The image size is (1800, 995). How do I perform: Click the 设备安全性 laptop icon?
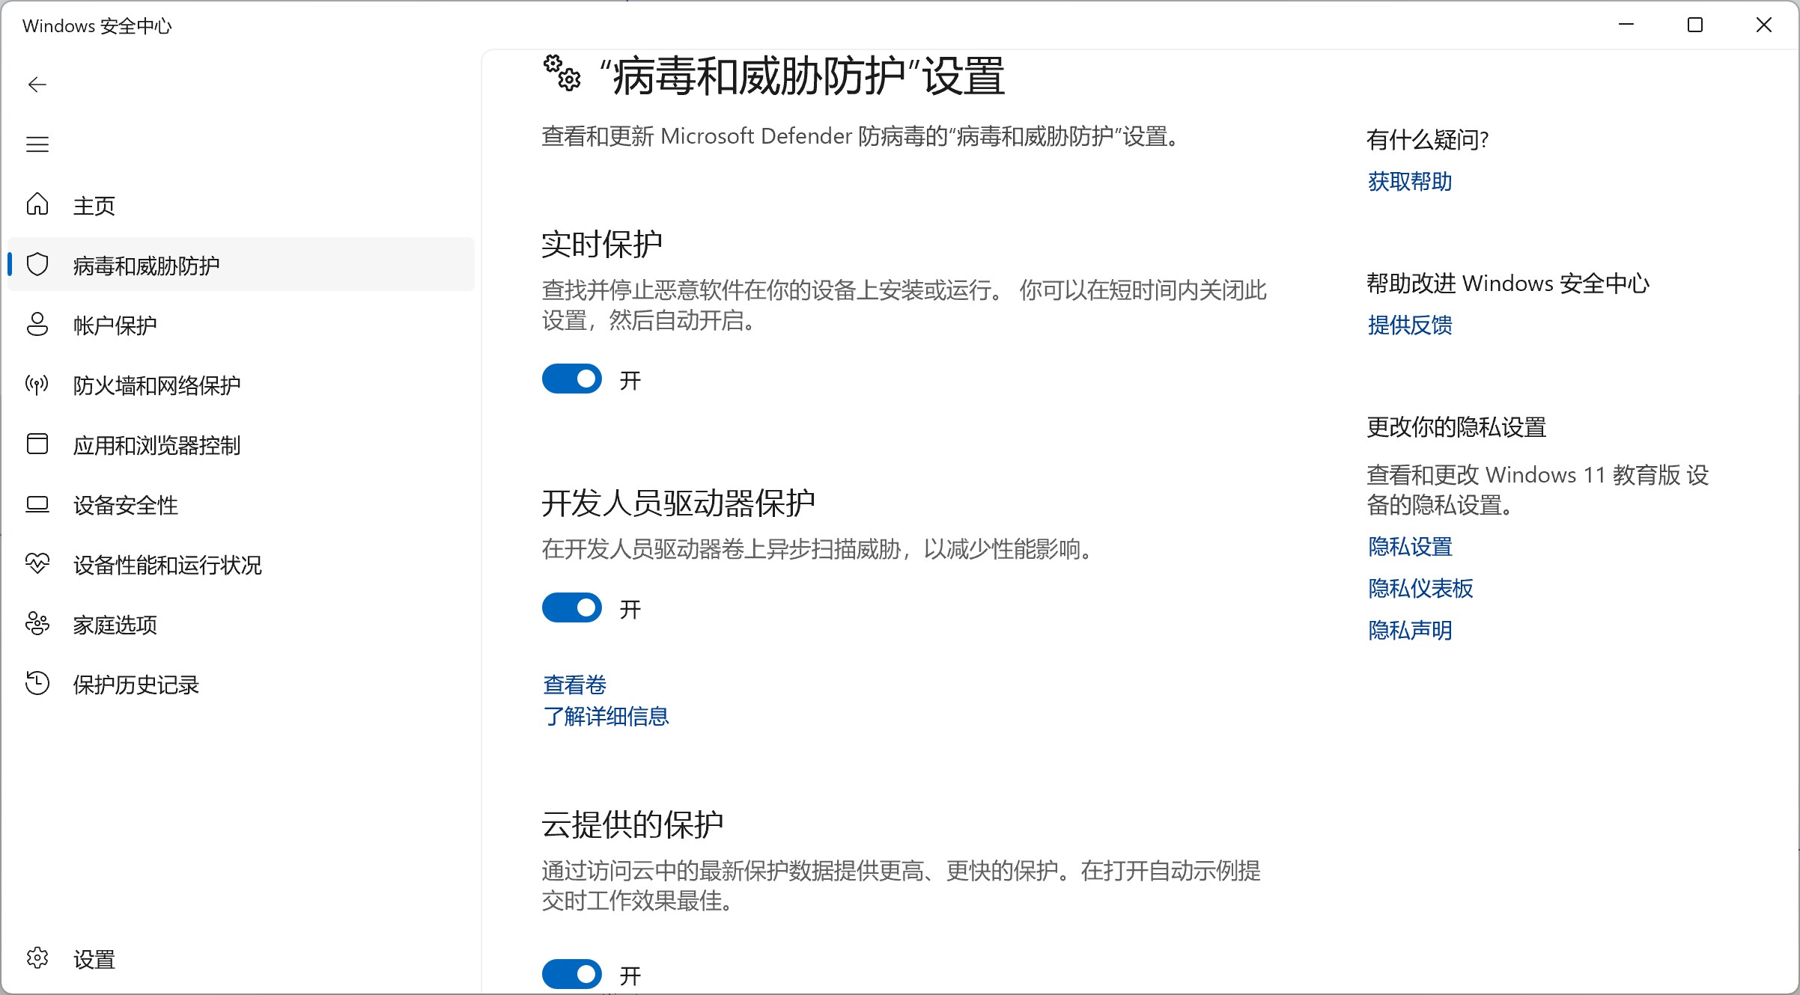point(37,504)
